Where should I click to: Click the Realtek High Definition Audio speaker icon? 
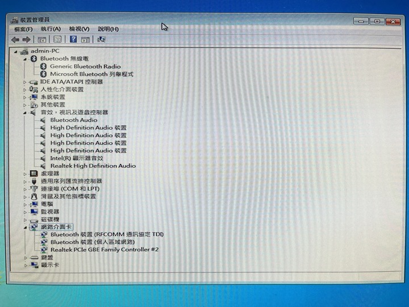pos(43,166)
